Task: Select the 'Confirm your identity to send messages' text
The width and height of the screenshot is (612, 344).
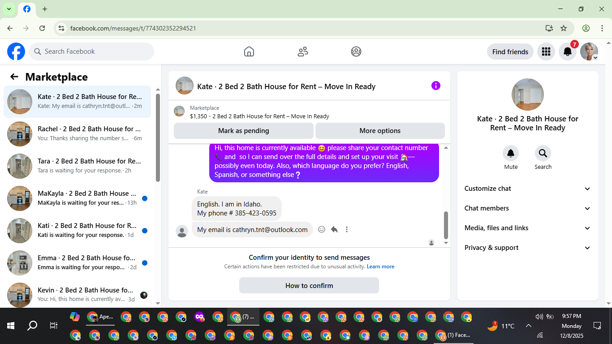Action: point(309,258)
